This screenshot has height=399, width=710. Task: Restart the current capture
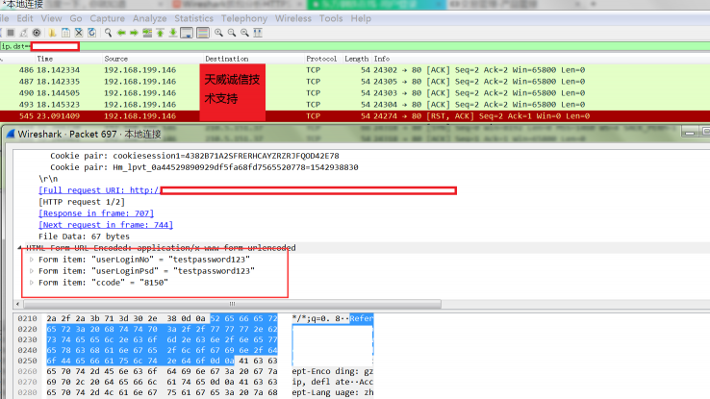coord(23,33)
